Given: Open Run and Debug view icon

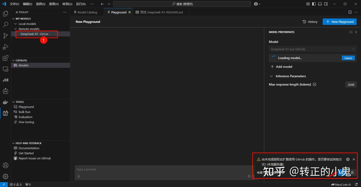Looking at the screenshot, I should (5, 47).
